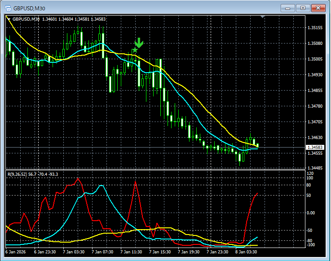Click the 6 Jan 23:30 time label
Screen dimensions: 331x261
pos(45,252)
